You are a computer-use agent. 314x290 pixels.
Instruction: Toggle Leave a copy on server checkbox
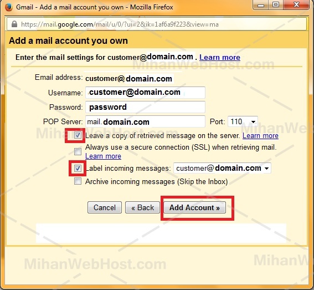point(78,135)
